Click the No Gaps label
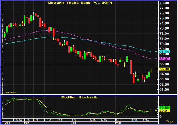Viewport: 178px width, 125px height. click(11, 92)
